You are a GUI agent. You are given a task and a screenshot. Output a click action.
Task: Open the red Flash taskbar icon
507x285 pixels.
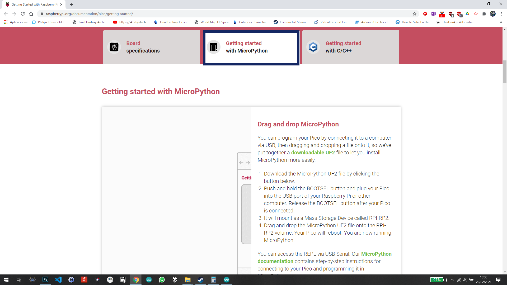[x=84, y=280]
